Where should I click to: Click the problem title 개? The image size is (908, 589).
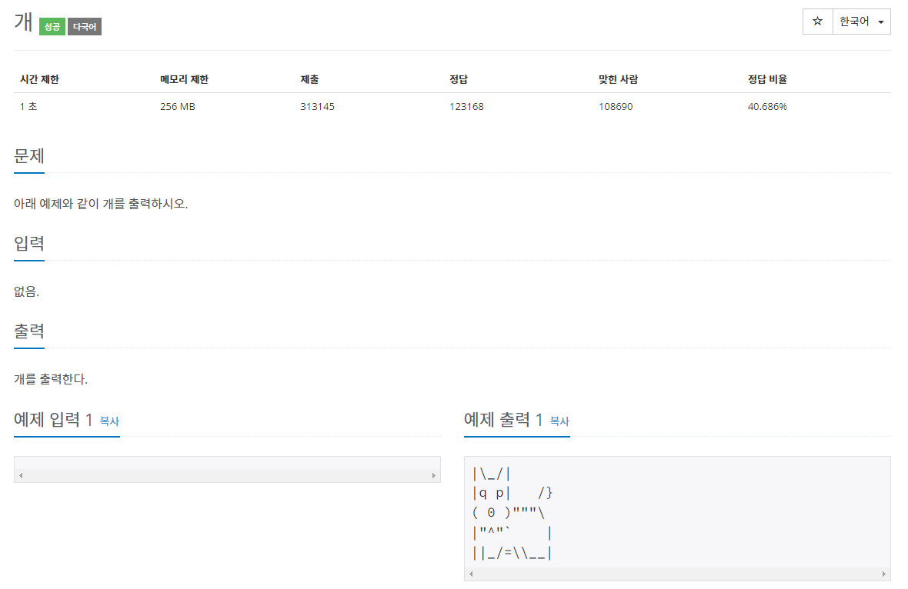coord(24,22)
